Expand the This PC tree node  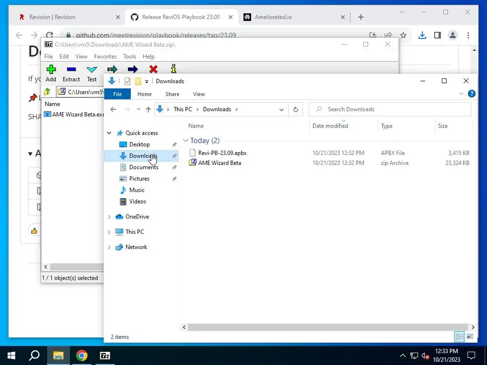[109, 232]
